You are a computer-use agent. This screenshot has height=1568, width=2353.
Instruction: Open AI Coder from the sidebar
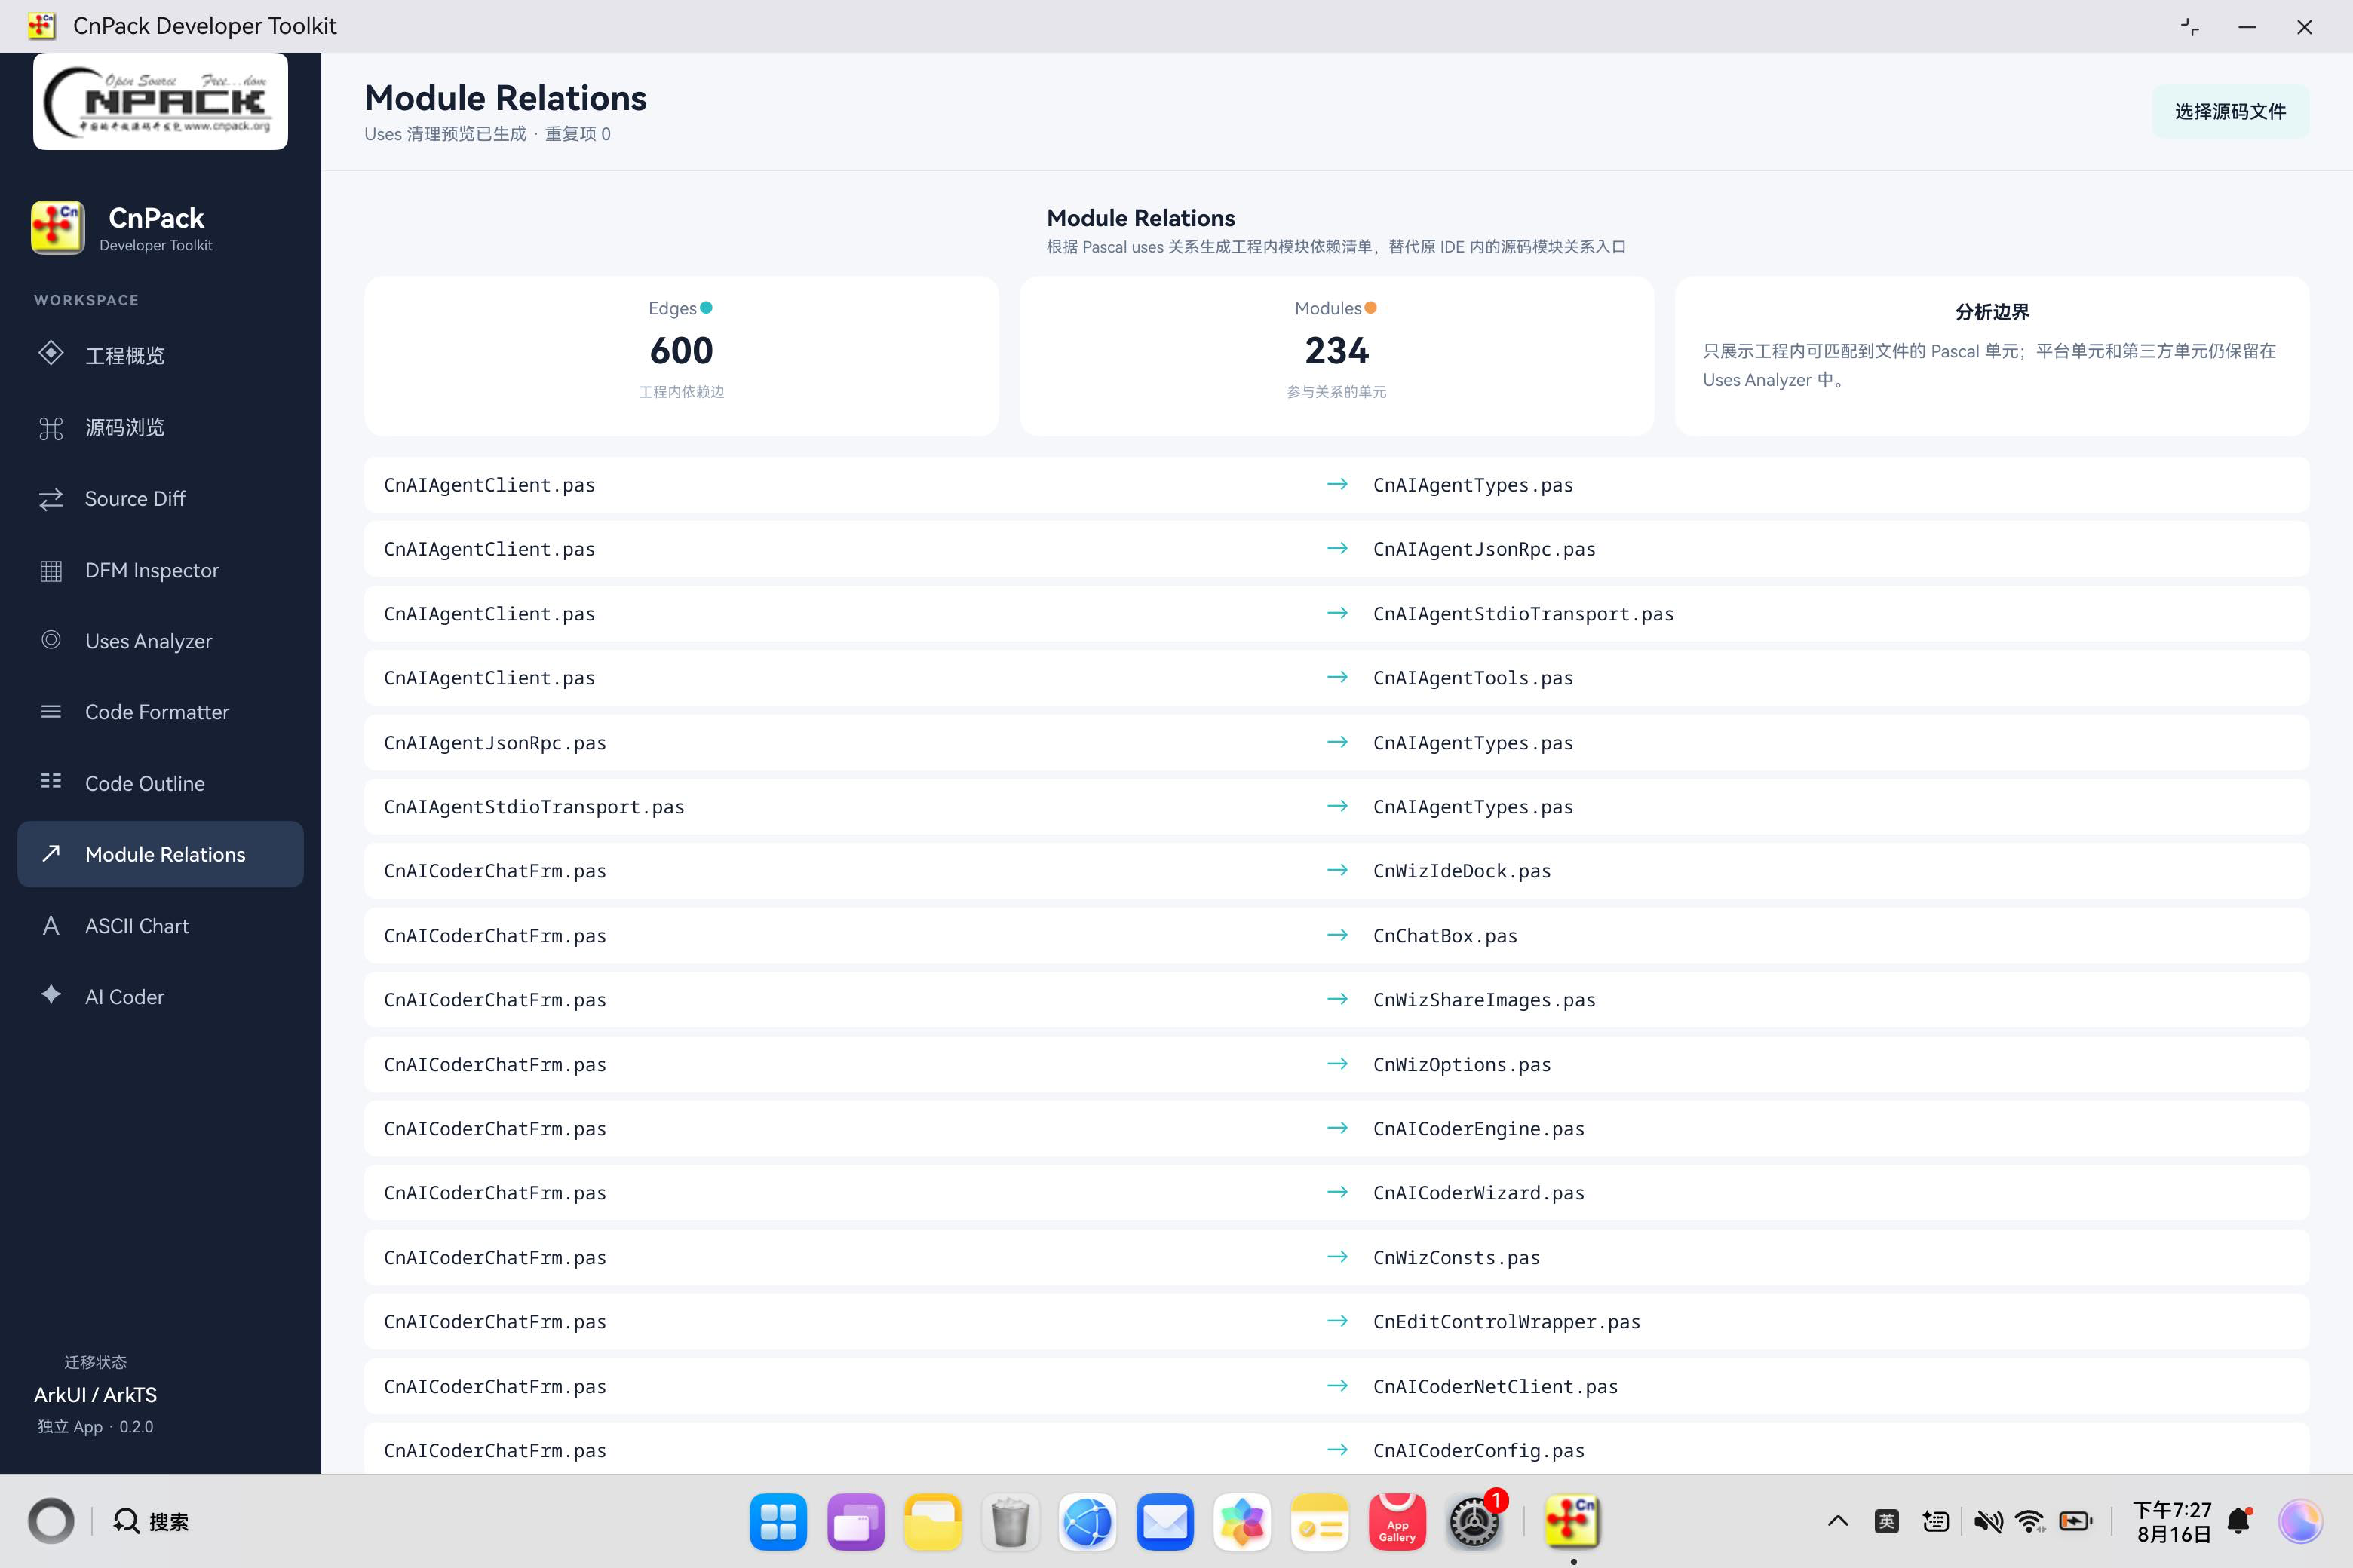point(160,997)
